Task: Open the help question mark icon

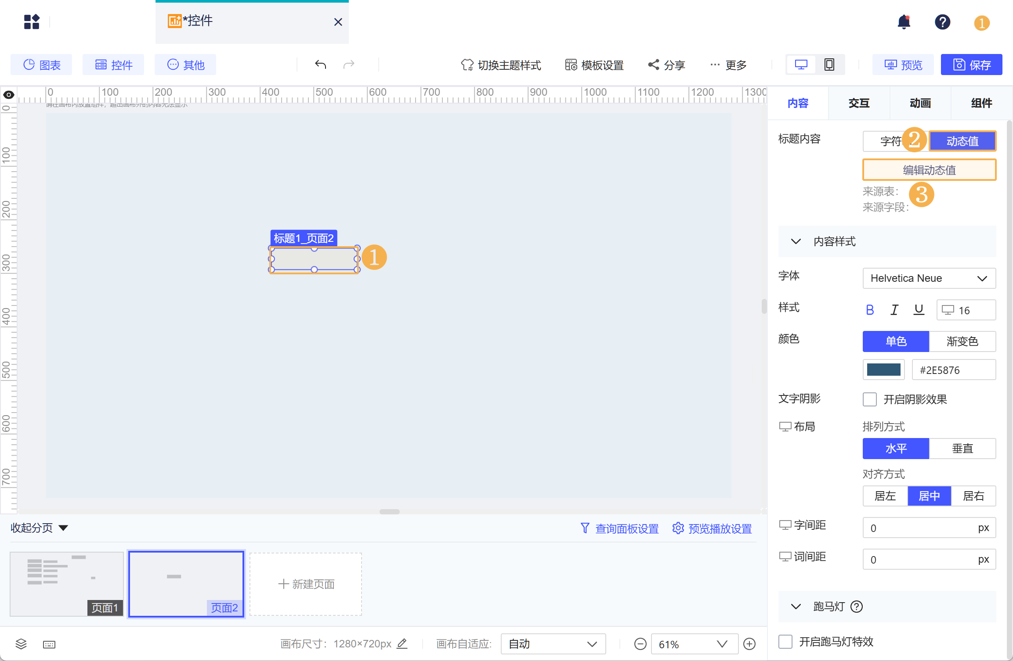Action: pos(942,22)
